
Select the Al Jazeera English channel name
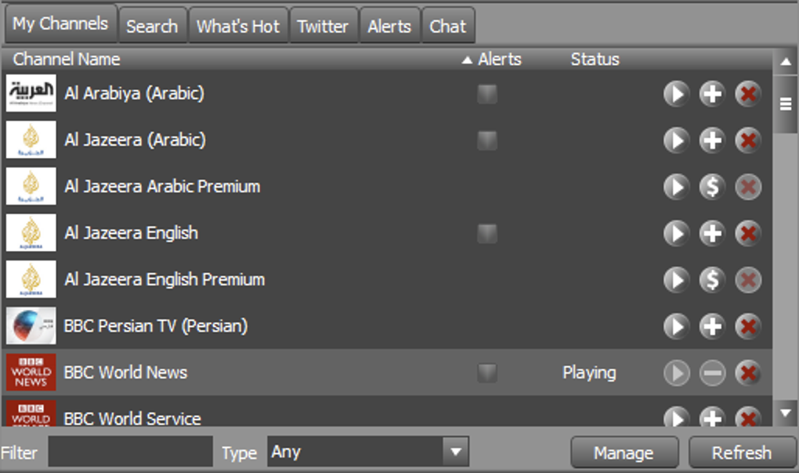(x=132, y=234)
